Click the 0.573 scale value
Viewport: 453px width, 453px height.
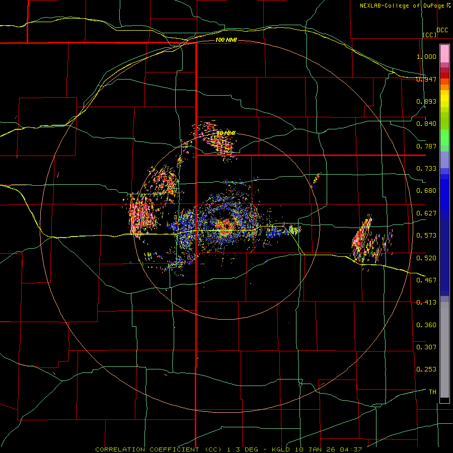pos(426,236)
